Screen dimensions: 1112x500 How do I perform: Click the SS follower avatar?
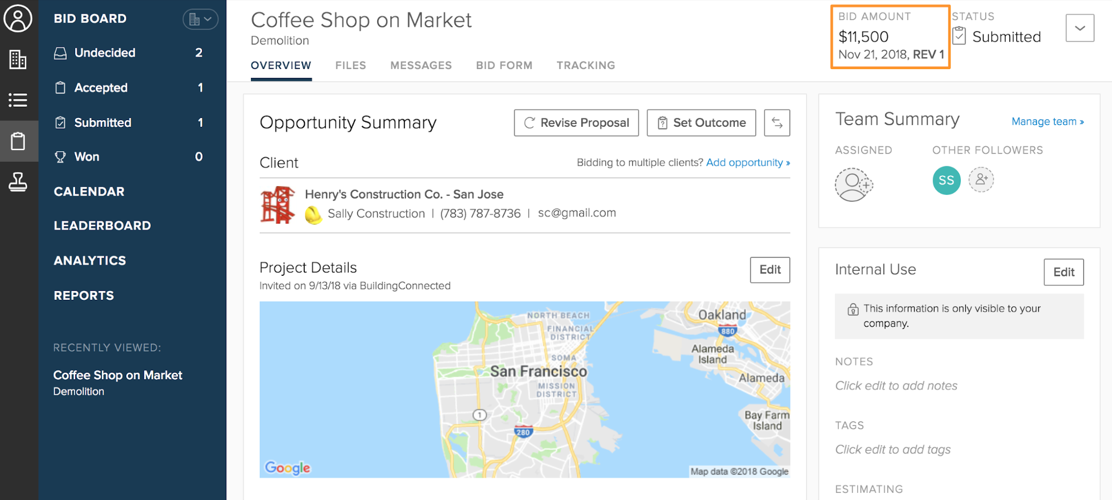pyautogui.click(x=946, y=180)
